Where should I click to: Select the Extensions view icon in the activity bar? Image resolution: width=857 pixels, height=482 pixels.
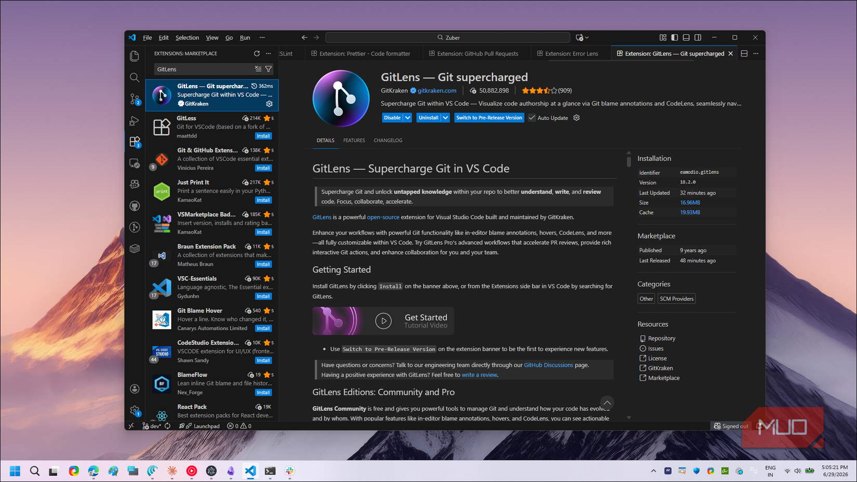pos(135,142)
